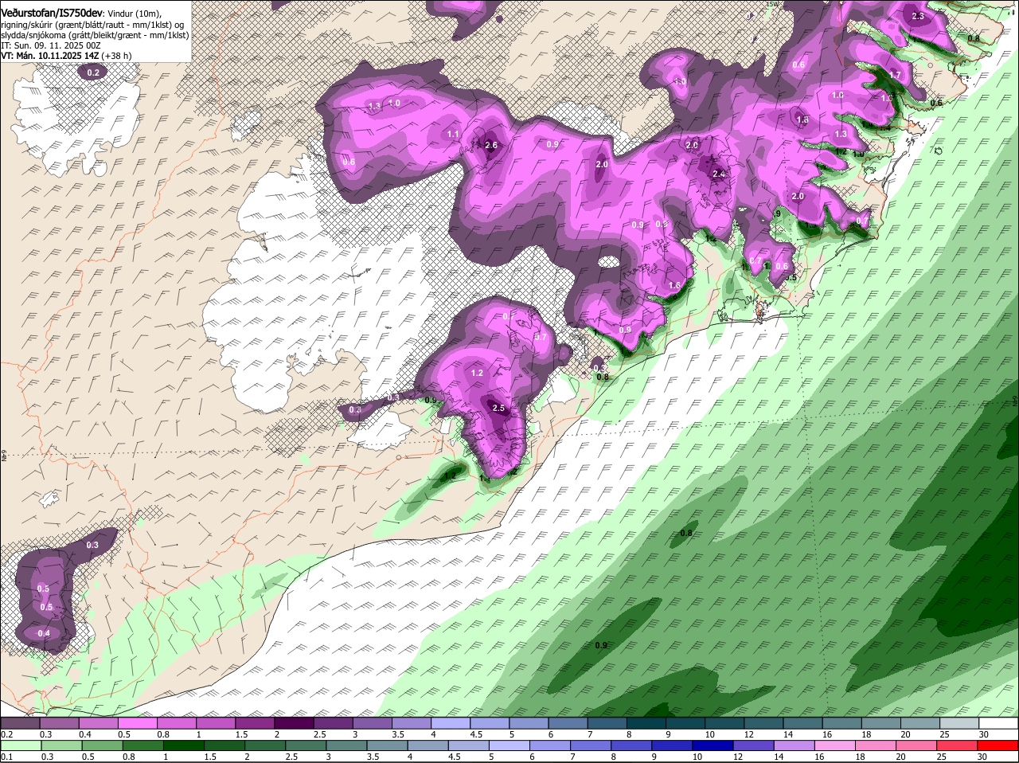
Task: Click the 2.4 value label on the map
Action: pos(719,174)
